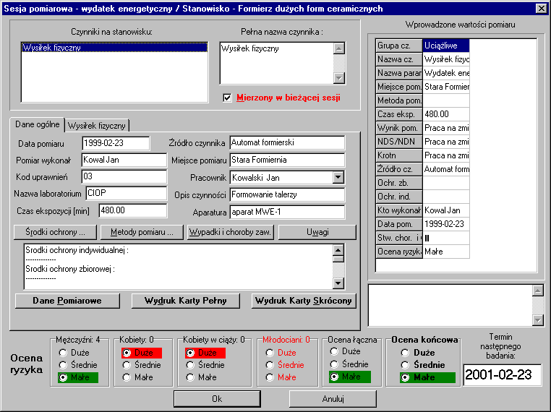Click the 'Uwagi' button
Image resolution: width=551 pixels, height=412 pixels.
point(317,233)
